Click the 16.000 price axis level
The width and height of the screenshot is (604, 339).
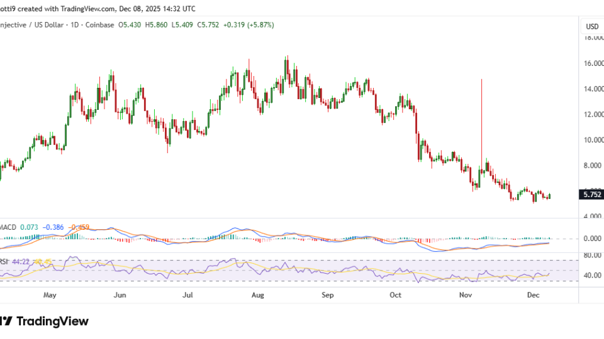(x=592, y=63)
